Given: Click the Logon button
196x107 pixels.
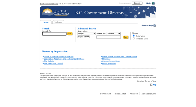Looking at the screenshot, I should [137, 3].
